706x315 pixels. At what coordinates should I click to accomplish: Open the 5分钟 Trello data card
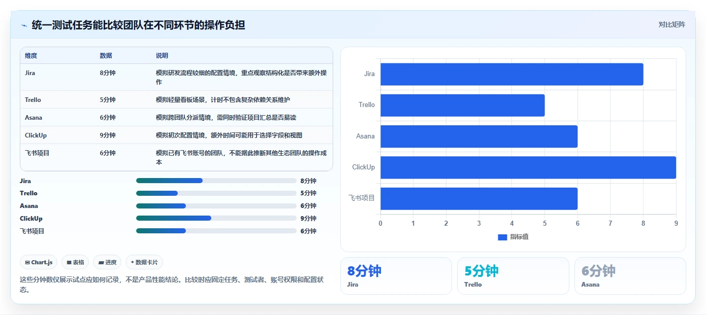coord(513,276)
